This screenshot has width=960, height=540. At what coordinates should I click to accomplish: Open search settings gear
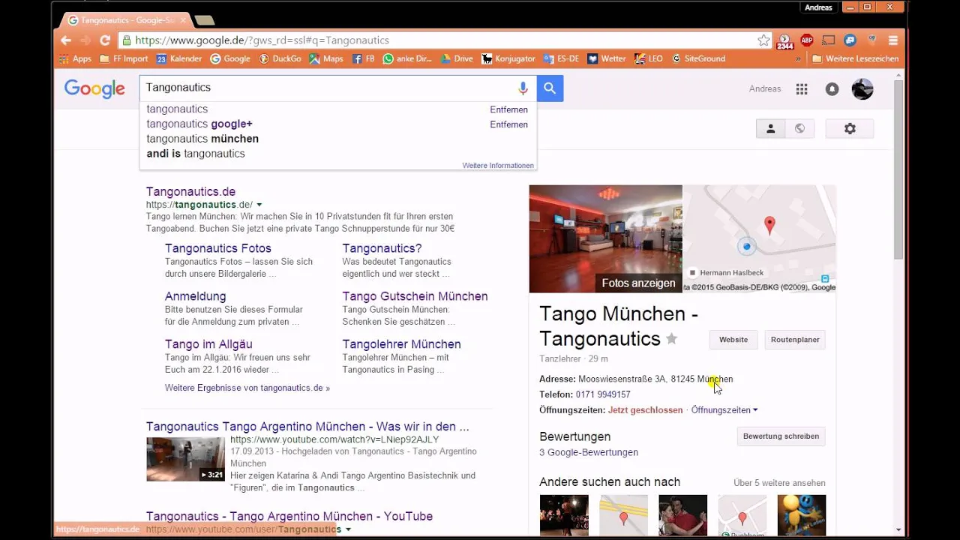(x=850, y=129)
